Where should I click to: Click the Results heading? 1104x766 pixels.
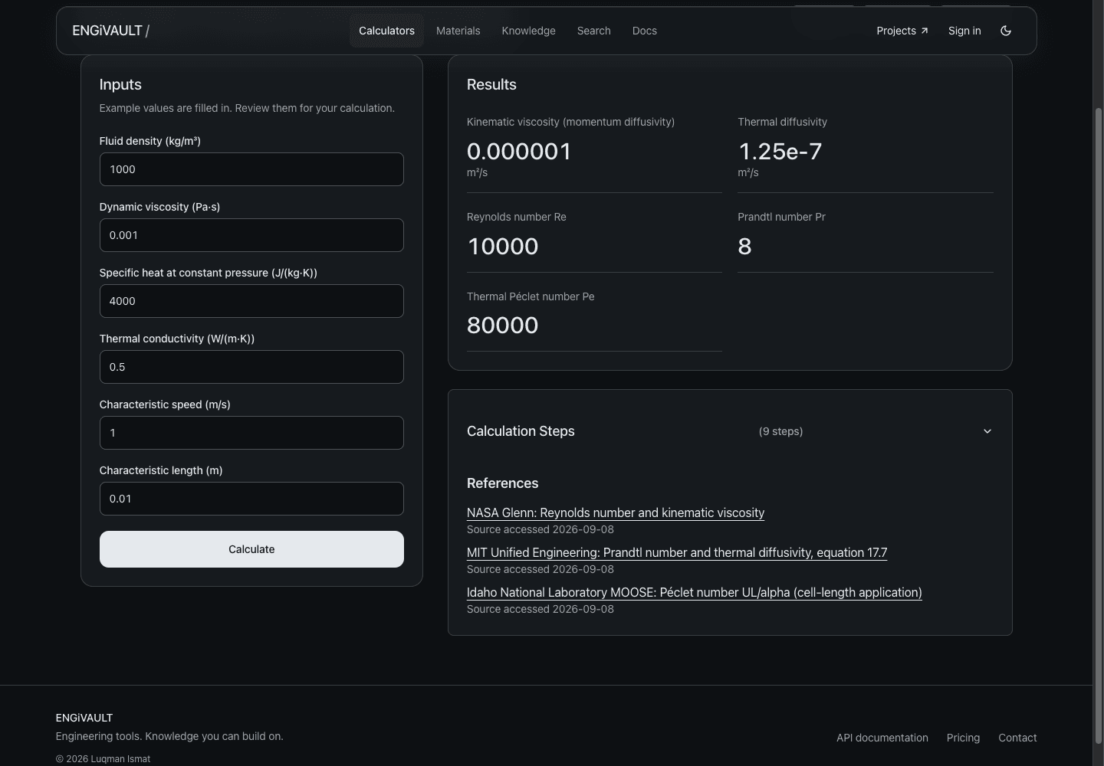point(491,84)
